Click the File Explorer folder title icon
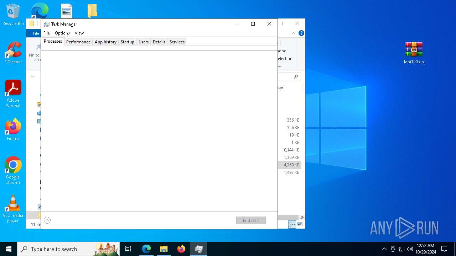This screenshot has height=256, width=456. [32, 24]
